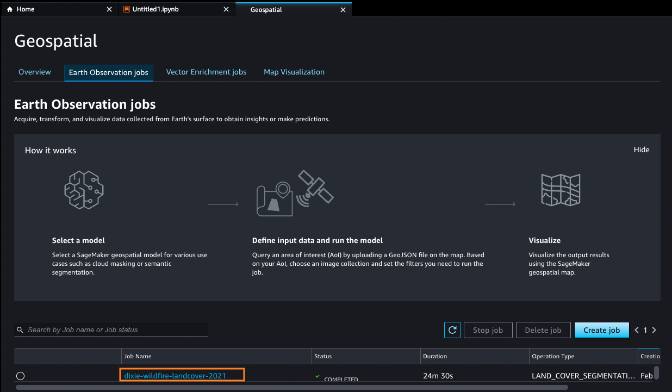Click the vertical scrollbar by the table

coord(656,372)
